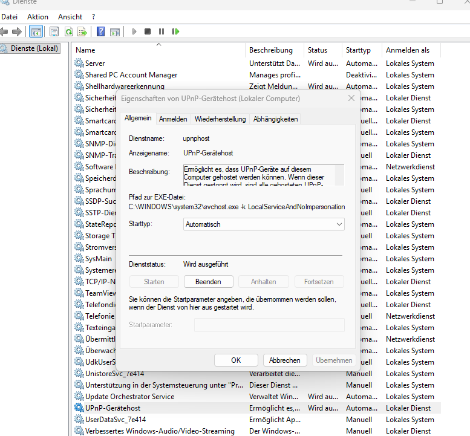Open the Datei menu
This screenshot has width=470, height=436.
(9, 17)
